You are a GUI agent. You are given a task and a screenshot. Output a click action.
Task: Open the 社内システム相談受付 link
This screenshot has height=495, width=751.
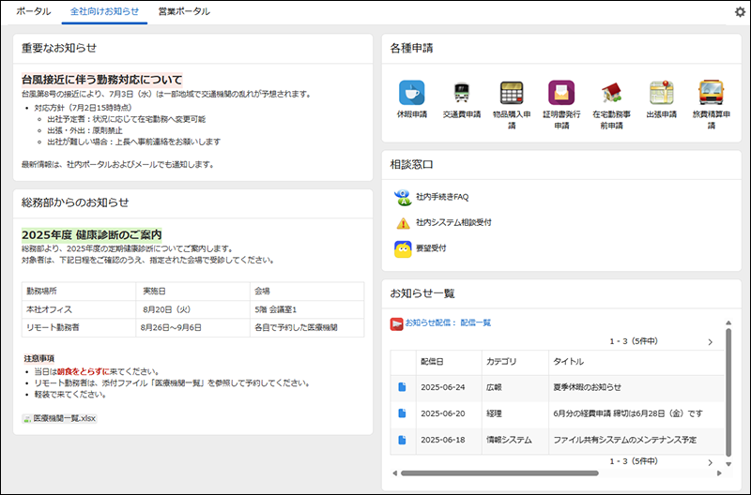(x=453, y=223)
